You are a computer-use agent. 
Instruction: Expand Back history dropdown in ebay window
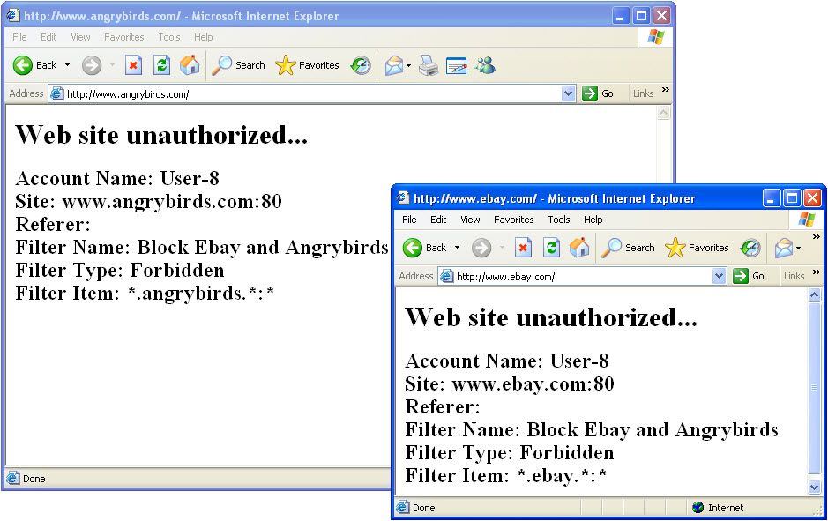pyautogui.click(x=457, y=248)
